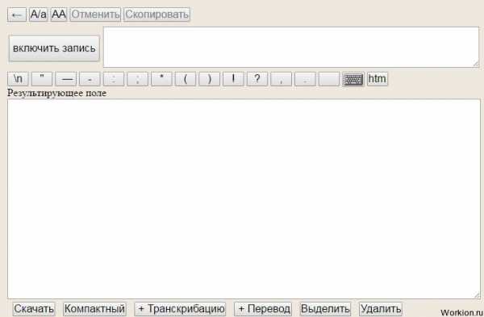
Task: Insert the long dash symbol
Action: [66, 79]
